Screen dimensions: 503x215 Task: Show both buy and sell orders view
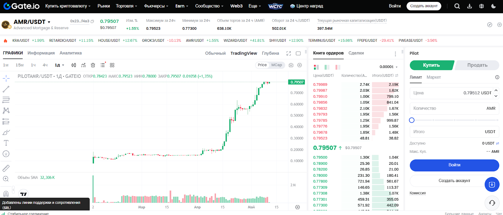coord(316,67)
